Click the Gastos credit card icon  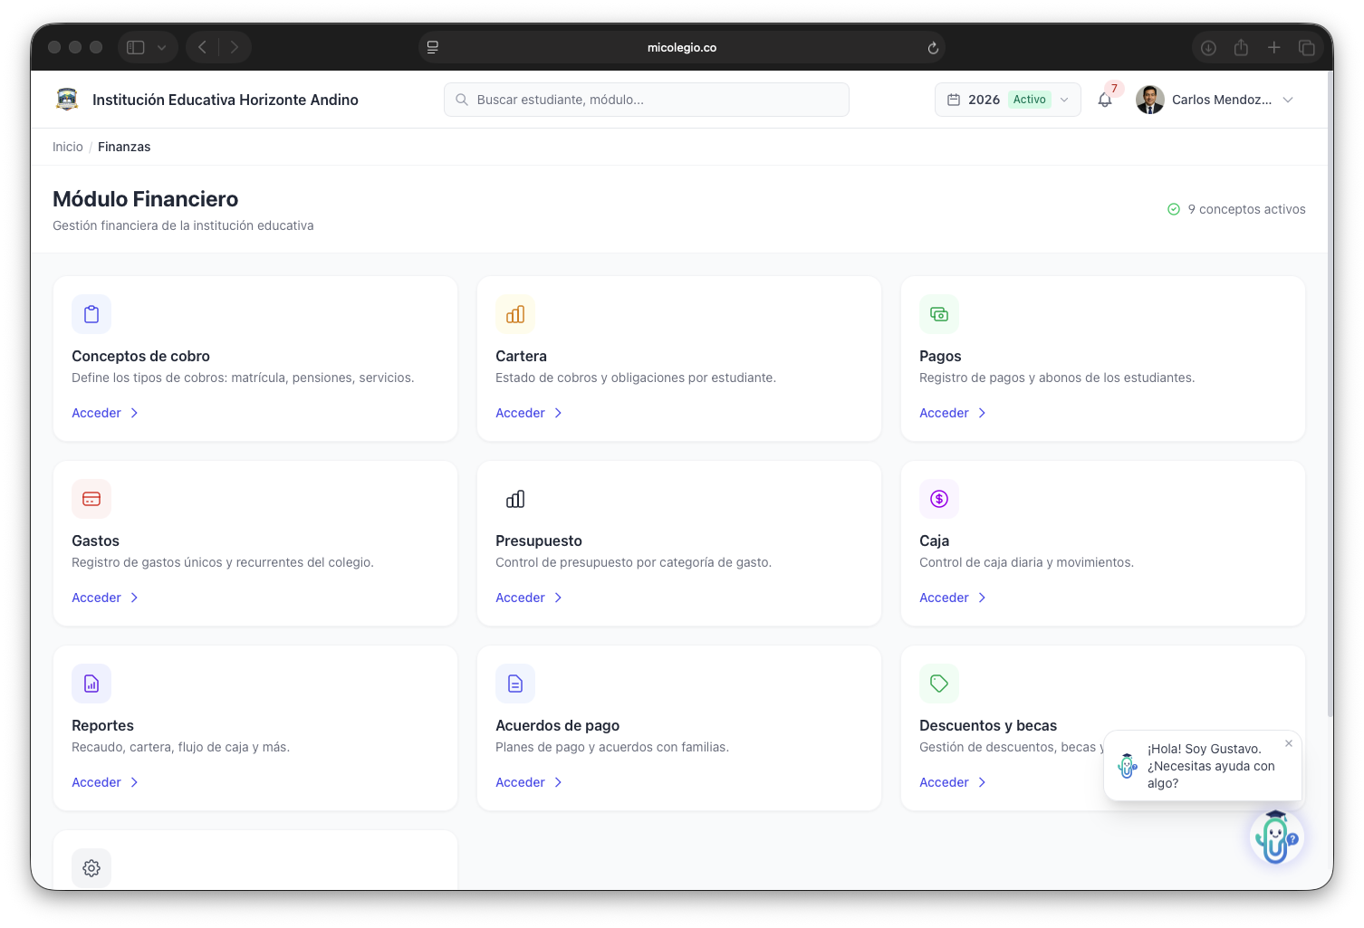(x=91, y=499)
